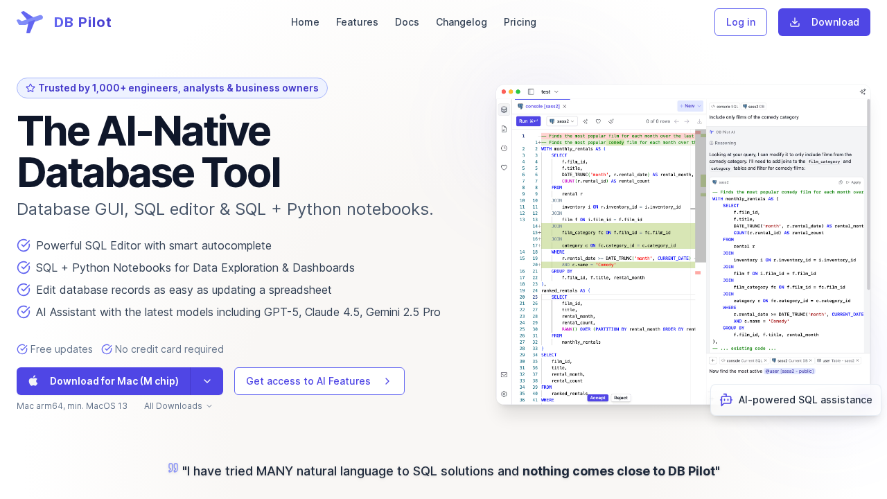The height and width of the screenshot is (499, 887).
Task: Click Get access to AI Features
Action: pyautogui.click(x=319, y=381)
